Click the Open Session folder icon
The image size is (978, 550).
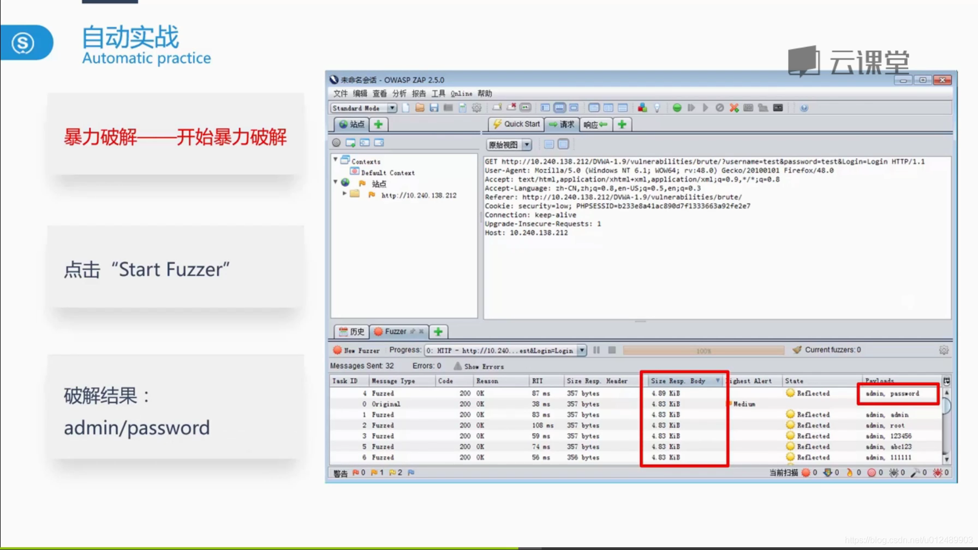pyautogui.click(x=420, y=108)
